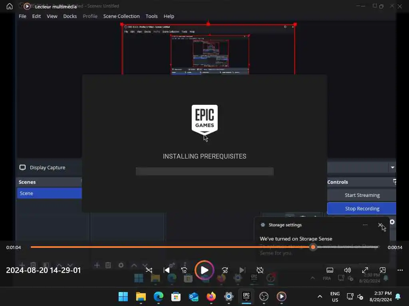Click the remaining time 0:00:14
This screenshot has width=409, height=306.
pyautogui.click(x=395, y=247)
